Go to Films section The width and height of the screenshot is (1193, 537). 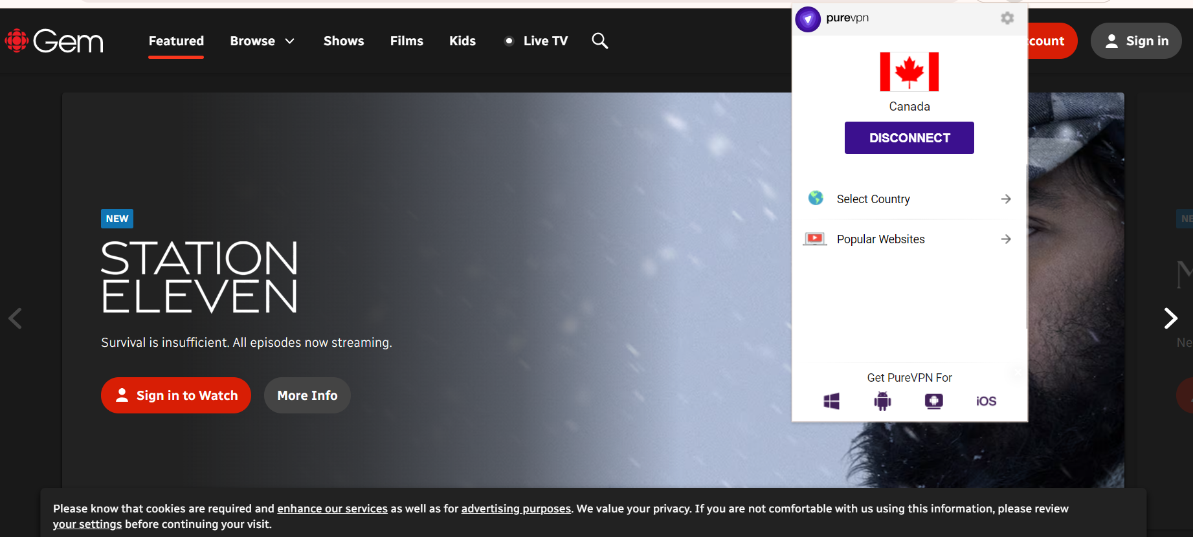tap(407, 41)
